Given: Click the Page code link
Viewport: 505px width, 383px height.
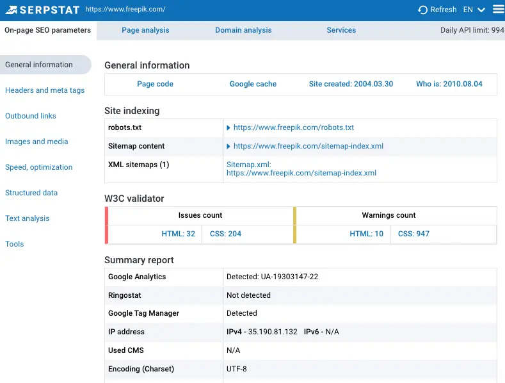Looking at the screenshot, I should 155,84.
